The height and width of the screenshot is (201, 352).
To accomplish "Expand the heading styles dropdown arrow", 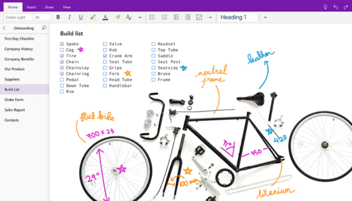I will coord(266,17).
